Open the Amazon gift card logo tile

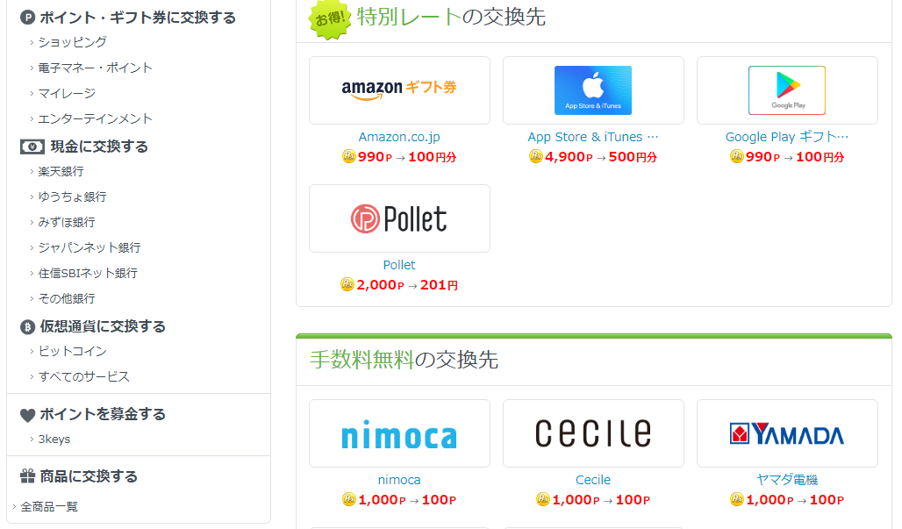click(x=399, y=90)
